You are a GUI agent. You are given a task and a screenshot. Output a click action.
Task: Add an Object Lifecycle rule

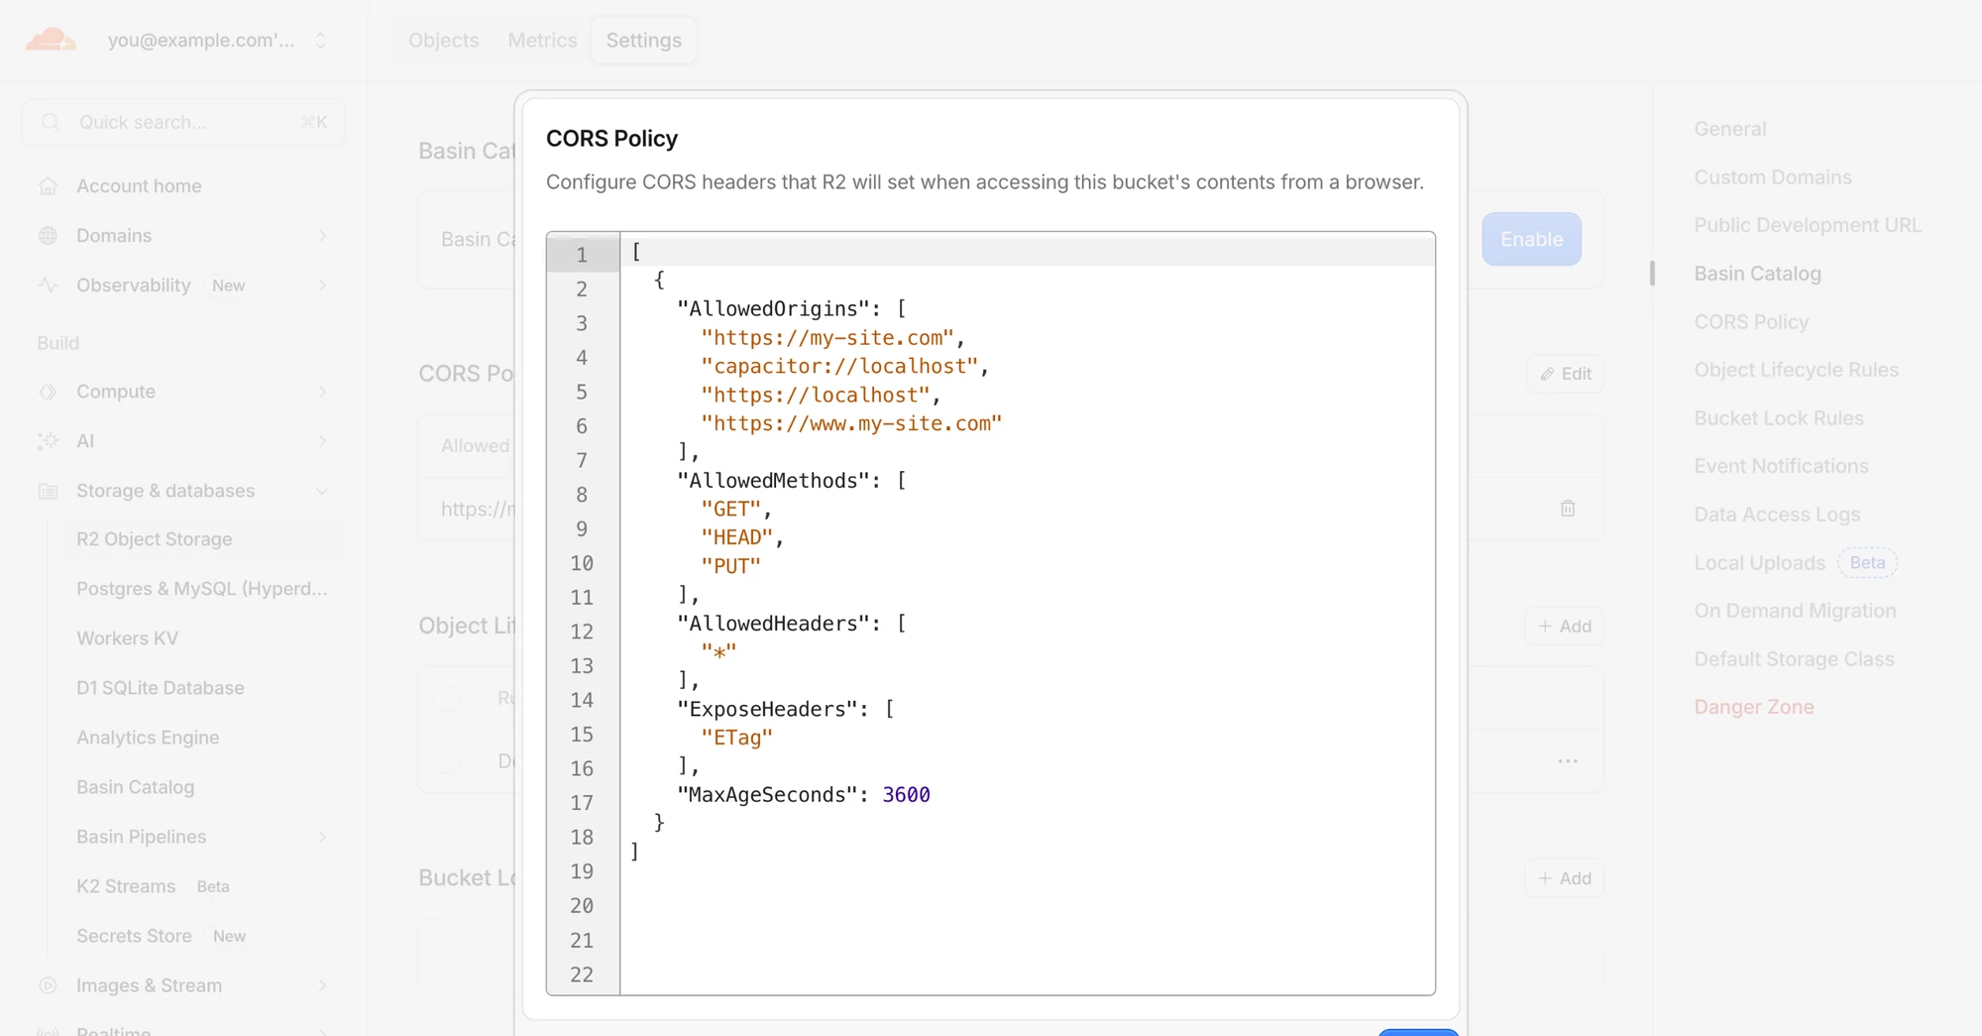coord(1564,627)
